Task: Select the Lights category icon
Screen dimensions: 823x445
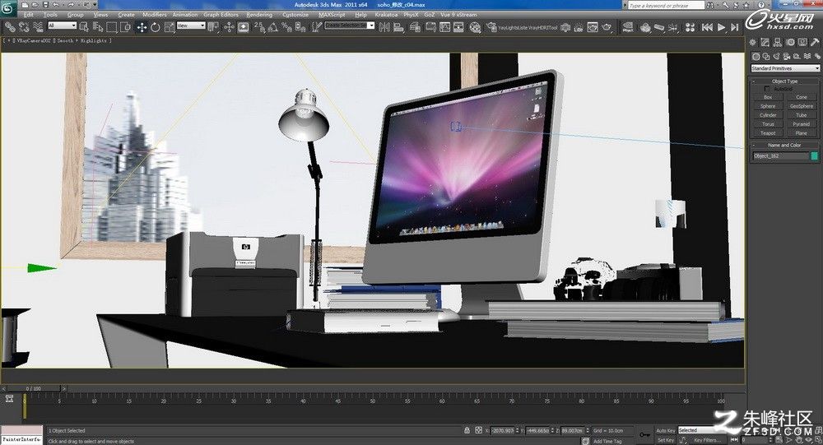Action: pyautogui.click(x=776, y=56)
